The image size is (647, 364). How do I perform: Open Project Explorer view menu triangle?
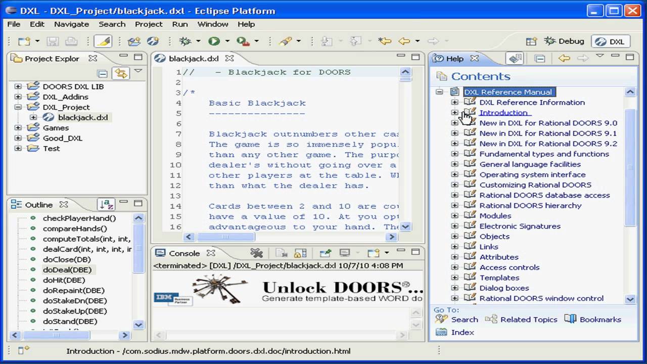click(x=137, y=71)
